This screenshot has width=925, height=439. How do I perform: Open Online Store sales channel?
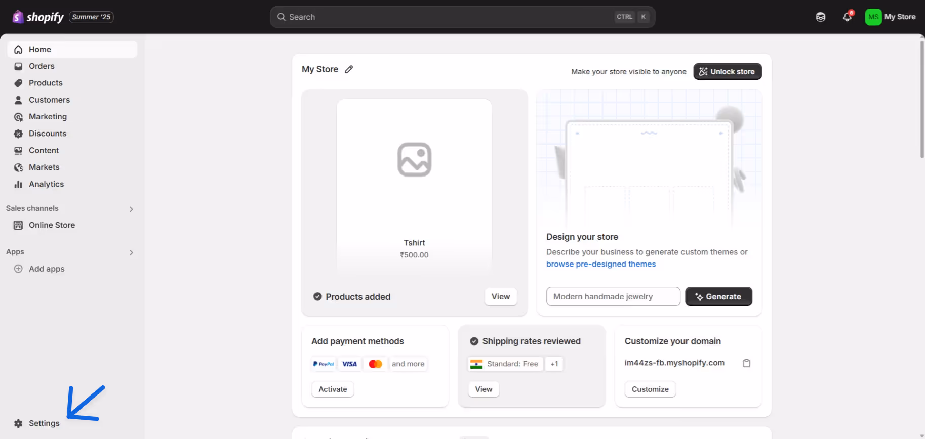(x=72, y=225)
